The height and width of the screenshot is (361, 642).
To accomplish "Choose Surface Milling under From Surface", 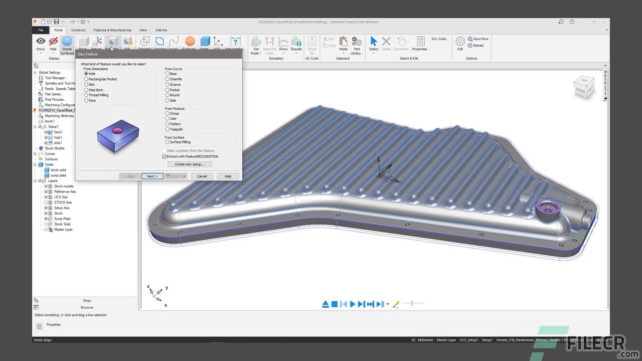I will (x=167, y=142).
